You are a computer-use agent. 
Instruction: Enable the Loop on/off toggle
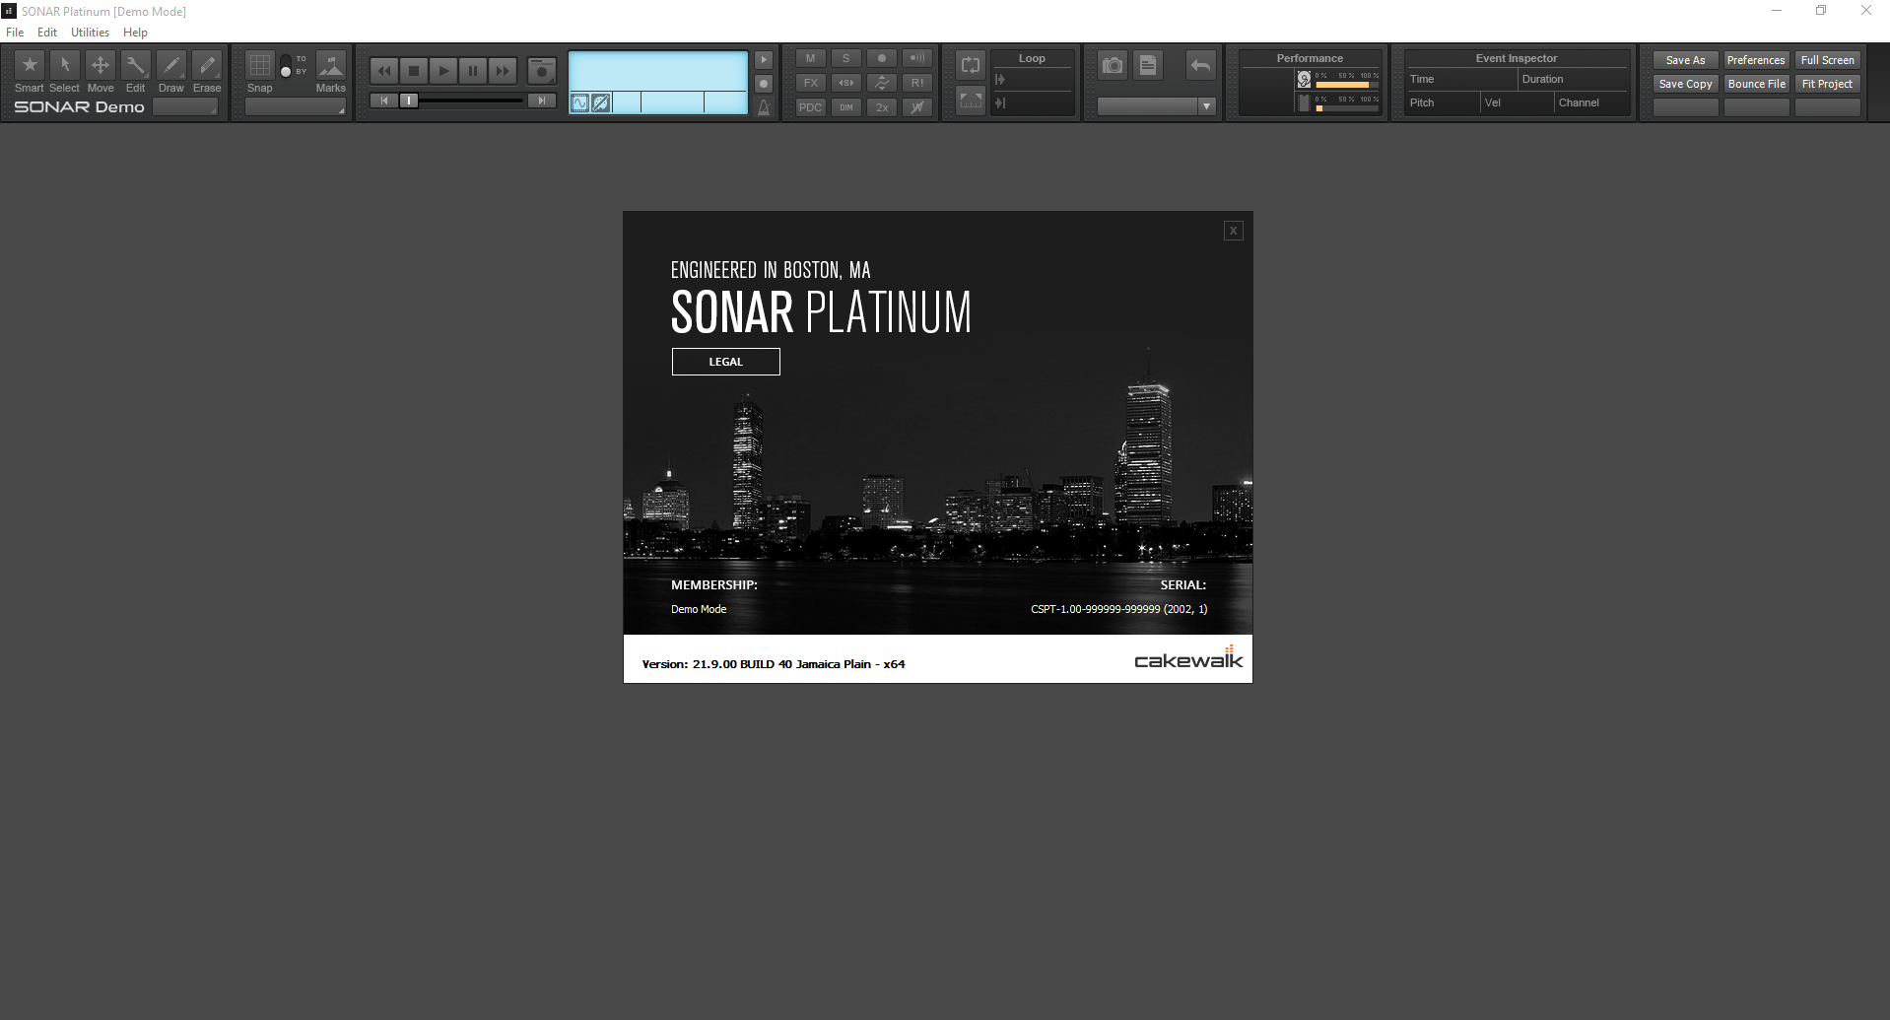click(x=971, y=66)
